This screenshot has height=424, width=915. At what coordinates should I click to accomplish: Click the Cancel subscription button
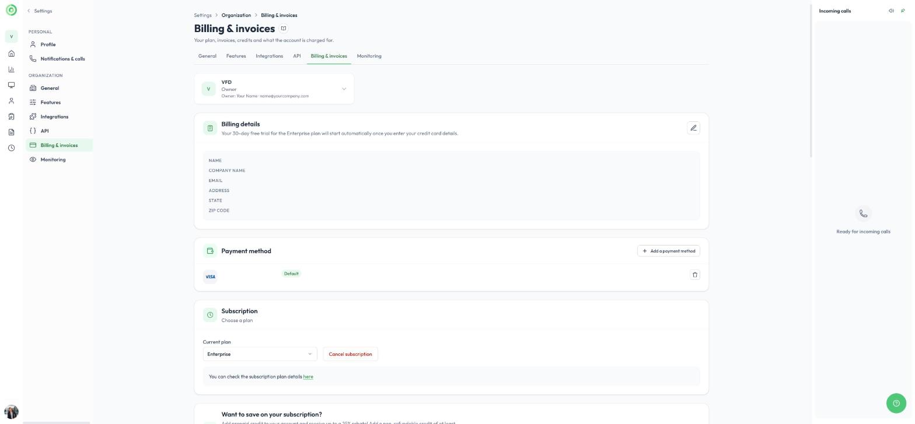click(350, 354)
